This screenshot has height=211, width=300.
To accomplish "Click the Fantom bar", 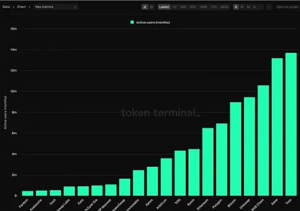I will coord(28,193).
